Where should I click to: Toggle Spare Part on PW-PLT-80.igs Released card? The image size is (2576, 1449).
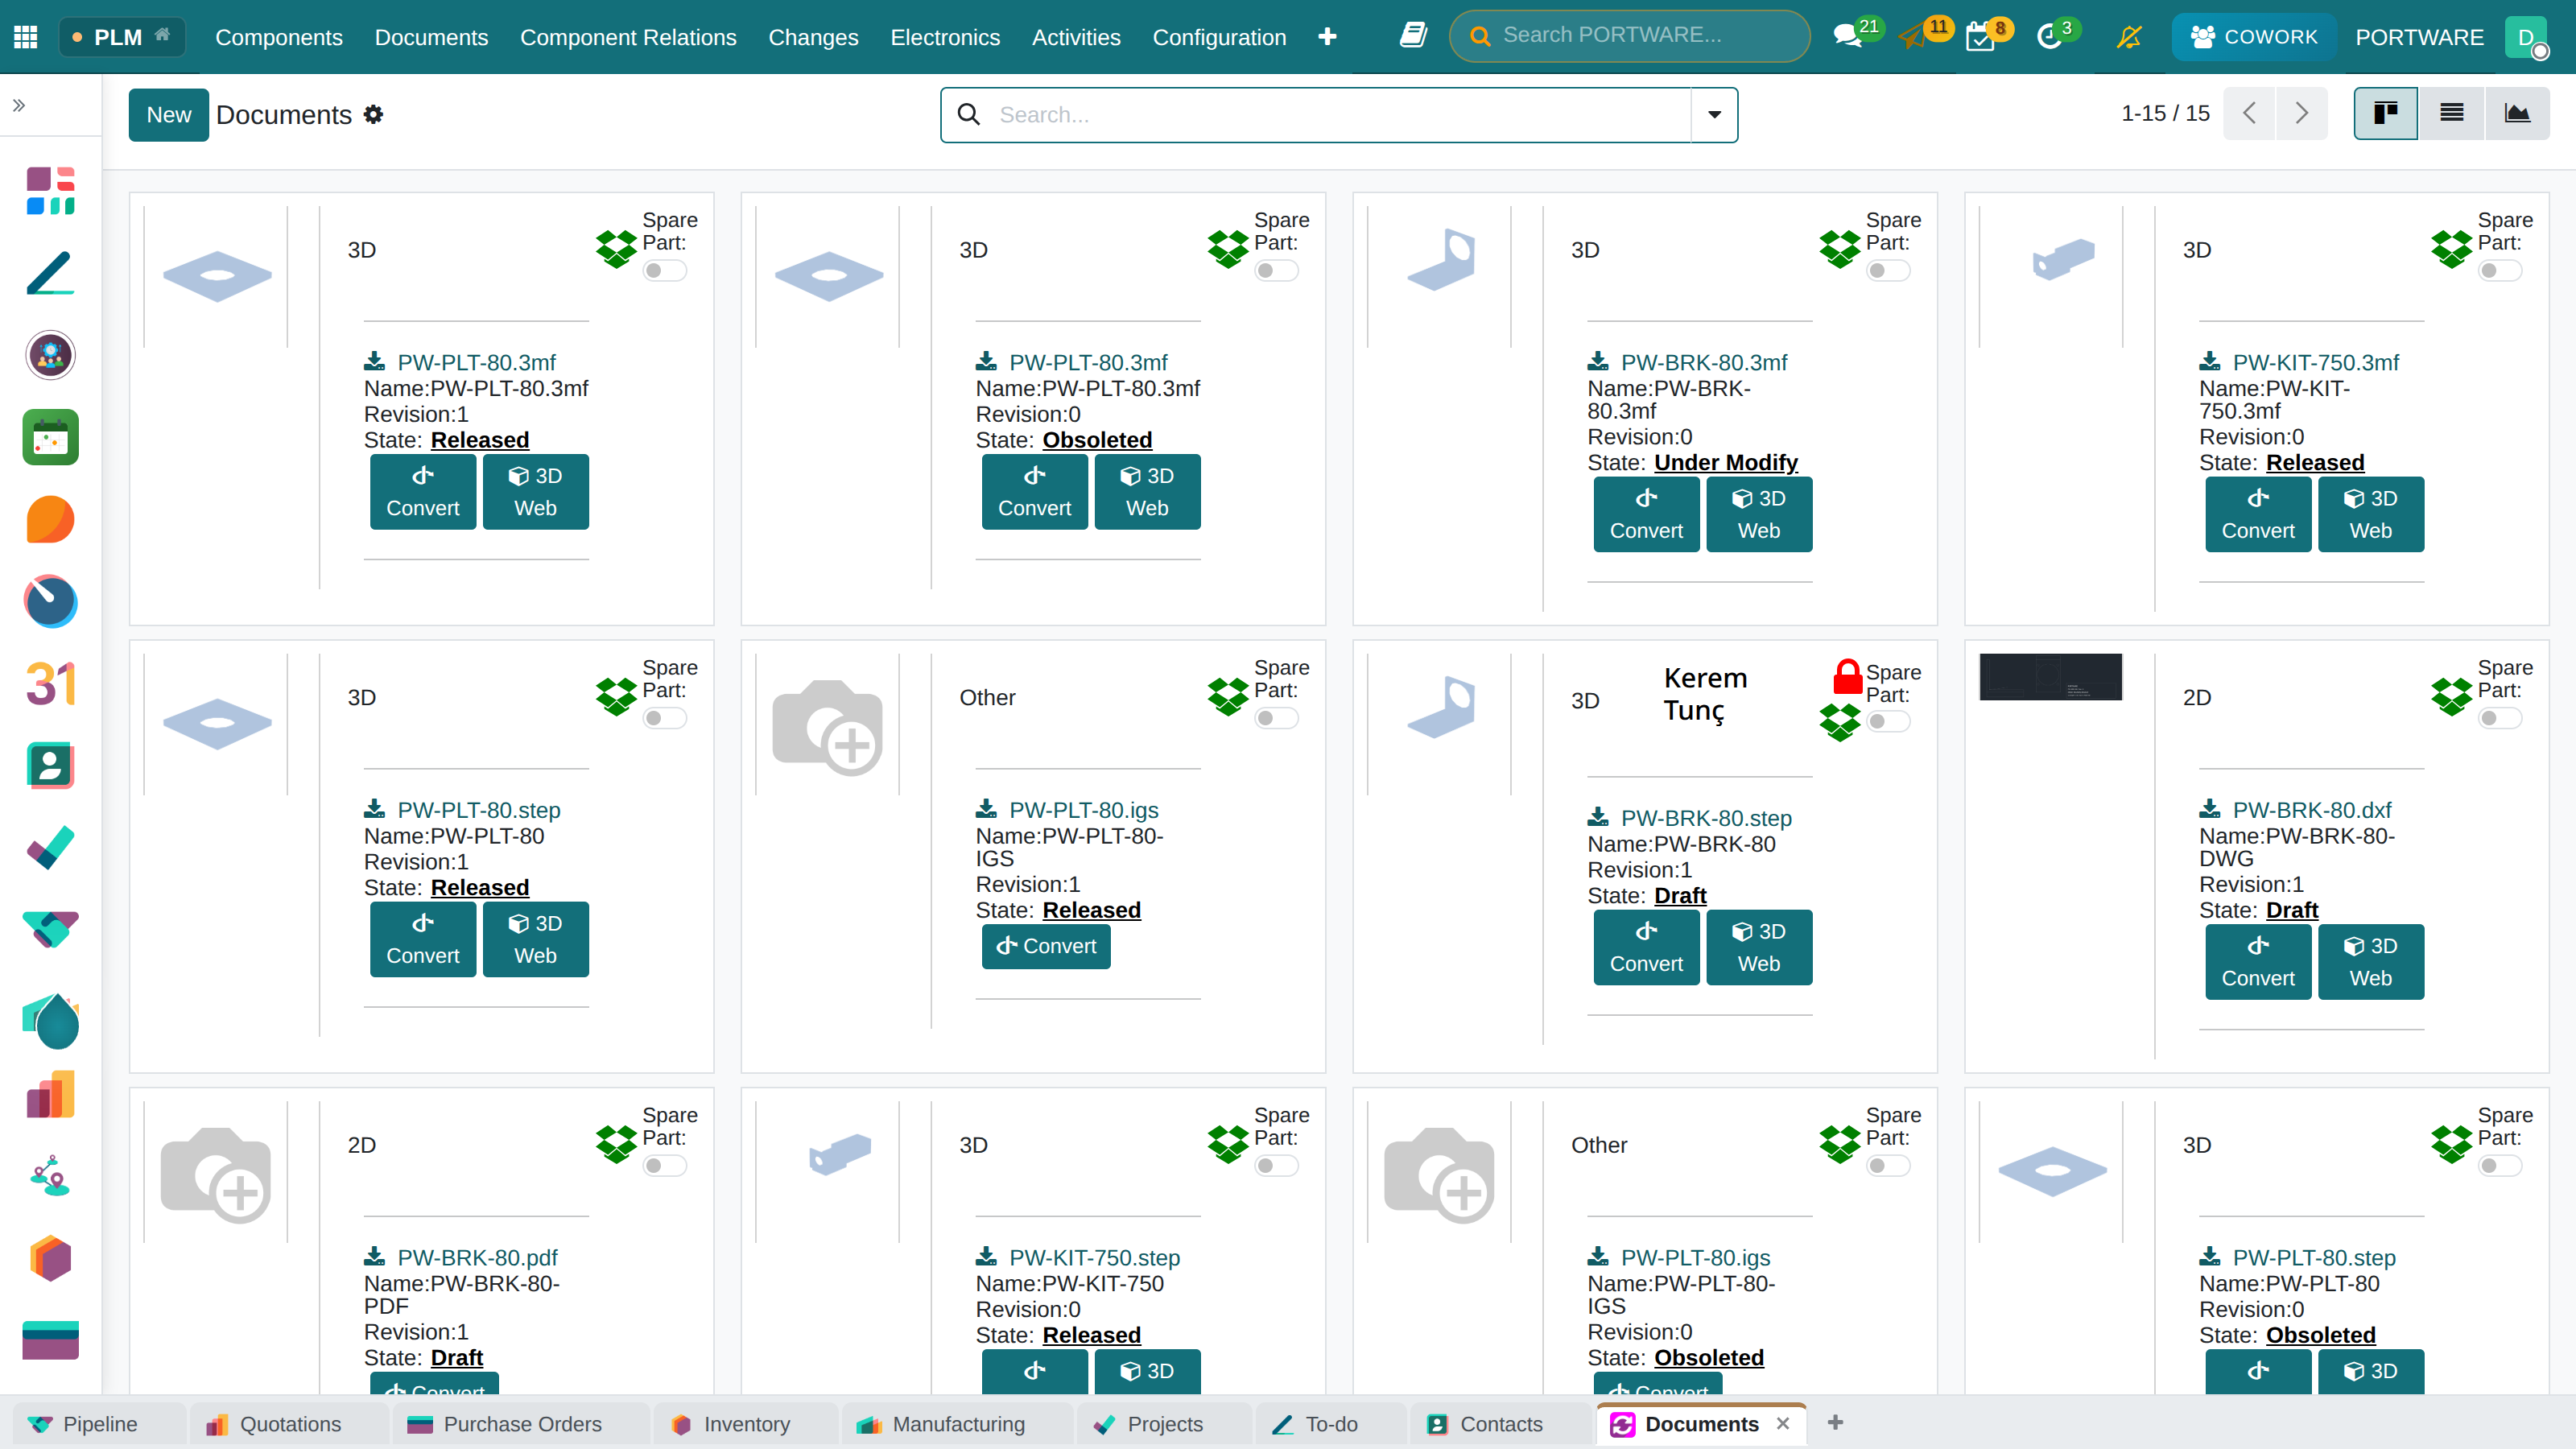[1276, 718]
